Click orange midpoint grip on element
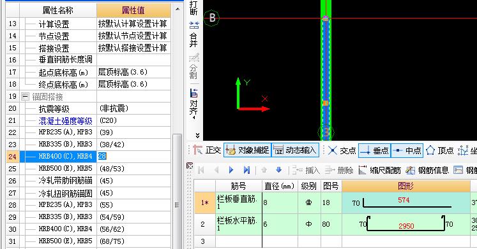This screenshot has height=249, width=477. pyautogui.click(x=326, y=103)
